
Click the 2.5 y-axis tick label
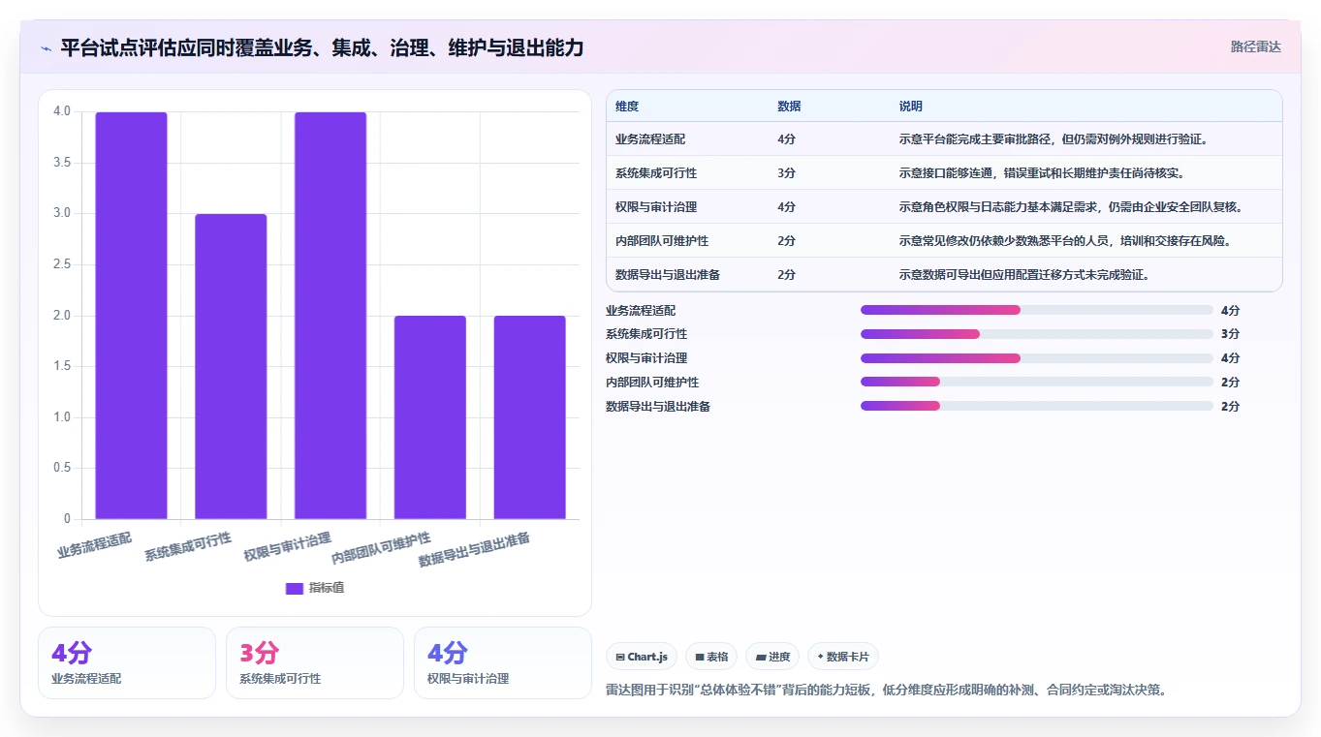click(x=62, y=264)
